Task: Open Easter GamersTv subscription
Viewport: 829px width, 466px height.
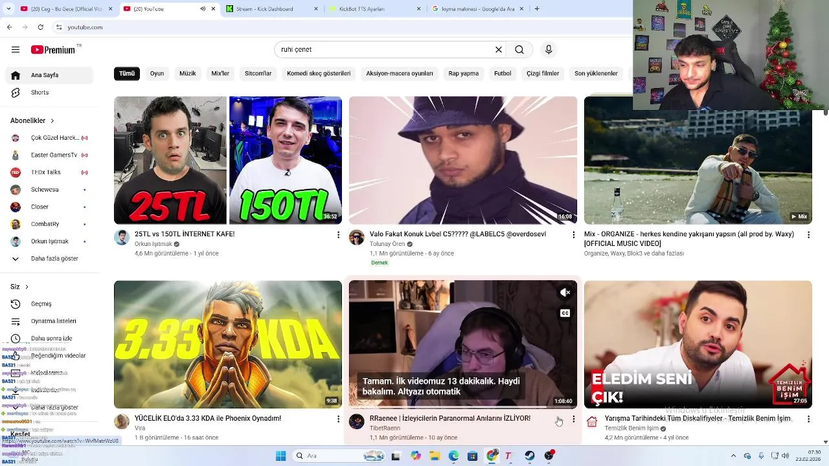Action: click(x=50, y=155)
